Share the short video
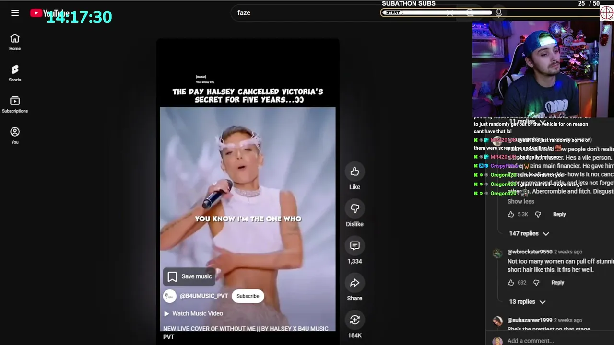 point(354,283)
